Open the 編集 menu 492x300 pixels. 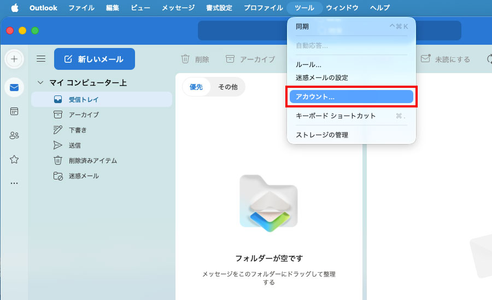tap(112, 8)
